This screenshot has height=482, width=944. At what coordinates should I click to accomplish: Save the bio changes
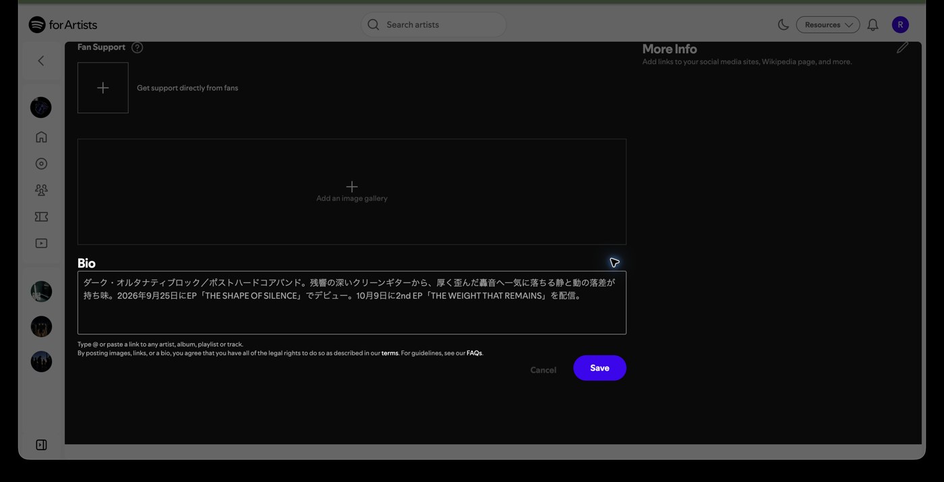[x=599, y=368]
